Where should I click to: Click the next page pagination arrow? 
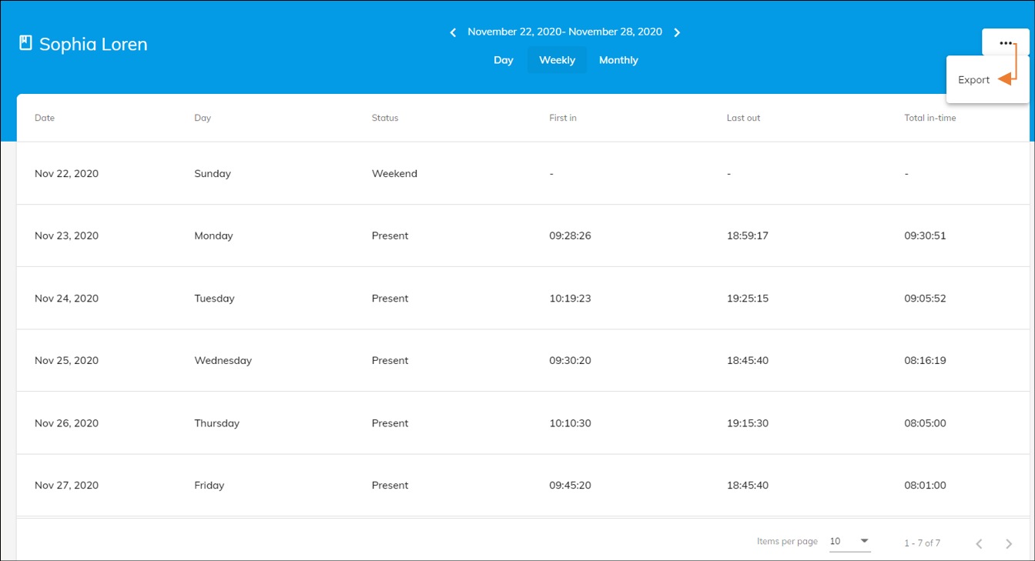[1008, 543]
